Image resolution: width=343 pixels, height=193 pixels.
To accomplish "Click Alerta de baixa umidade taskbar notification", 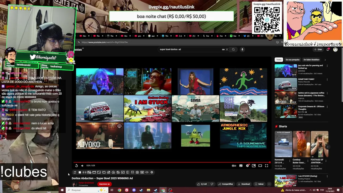I will pyautogui.click(x=293, y=190).
